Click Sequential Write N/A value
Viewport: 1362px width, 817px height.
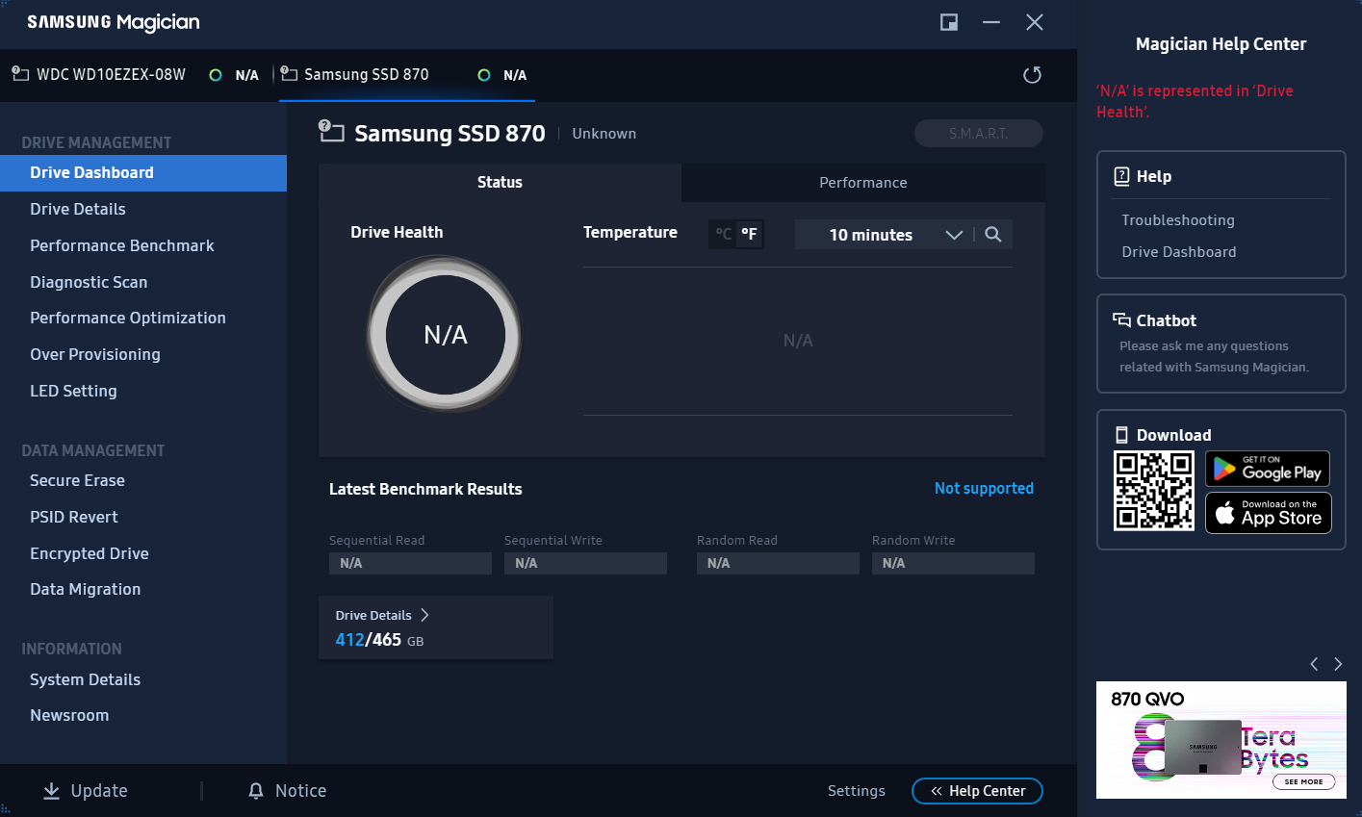point(585,563)
